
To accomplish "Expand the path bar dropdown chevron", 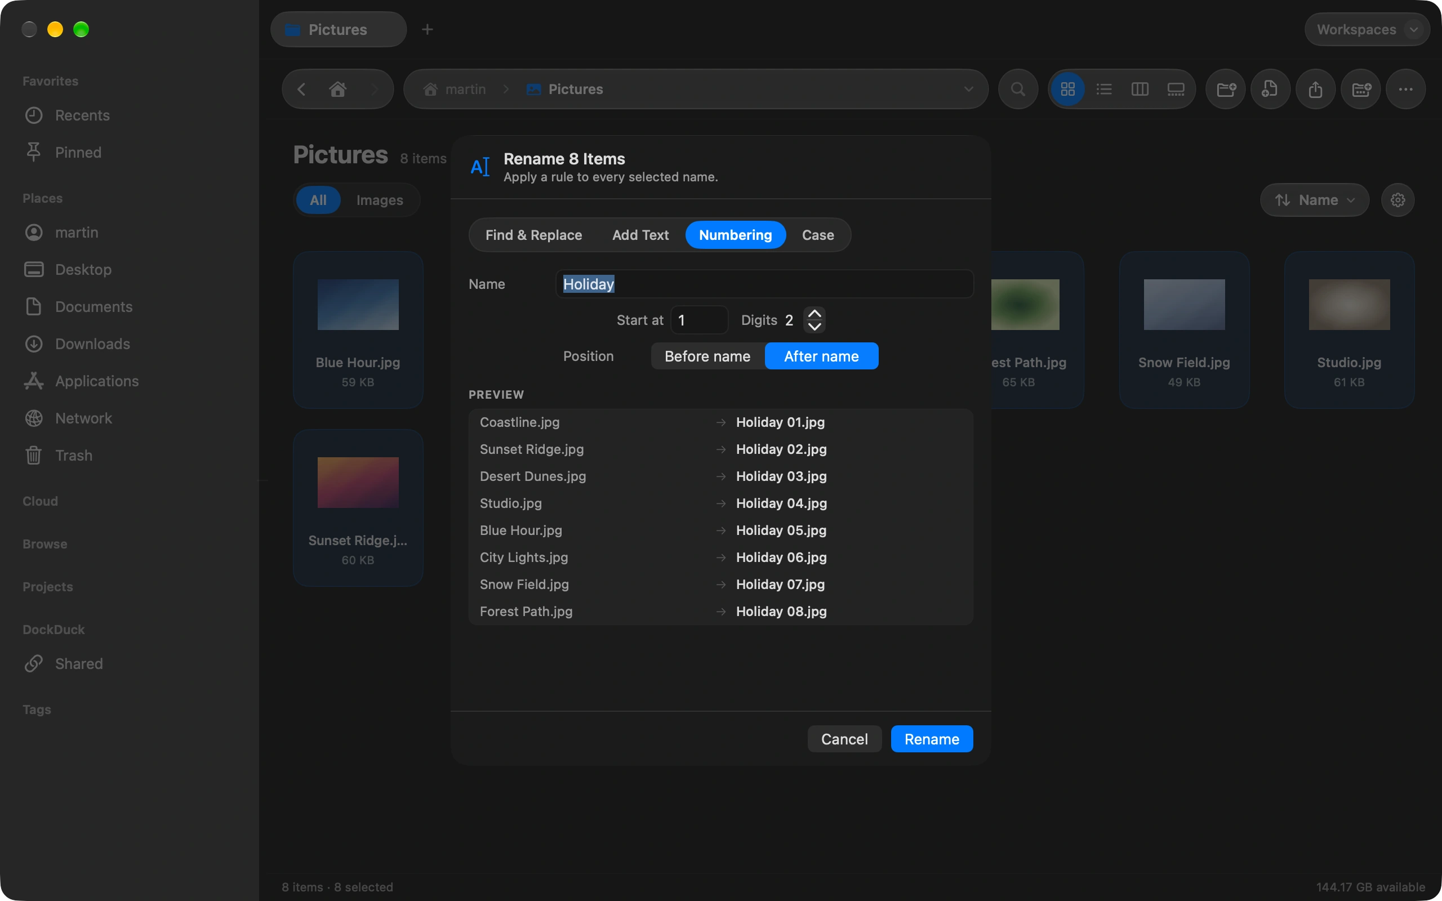I will click(968, 90).
